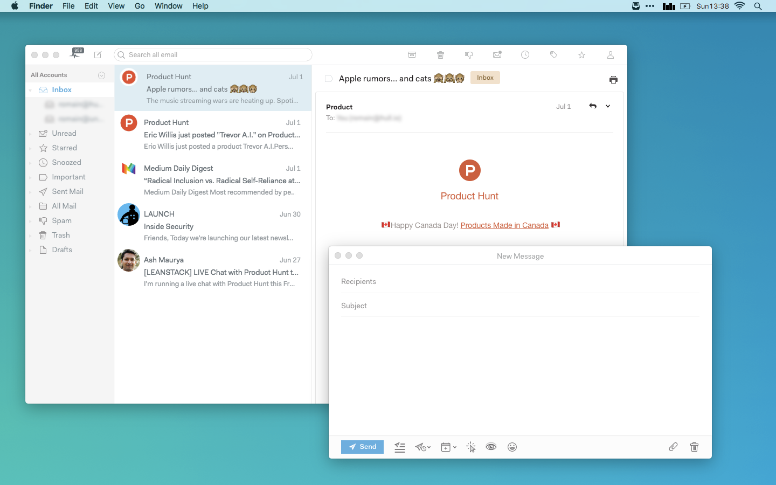
Task: Open the Starred folder
Action: tap(64, 148)
